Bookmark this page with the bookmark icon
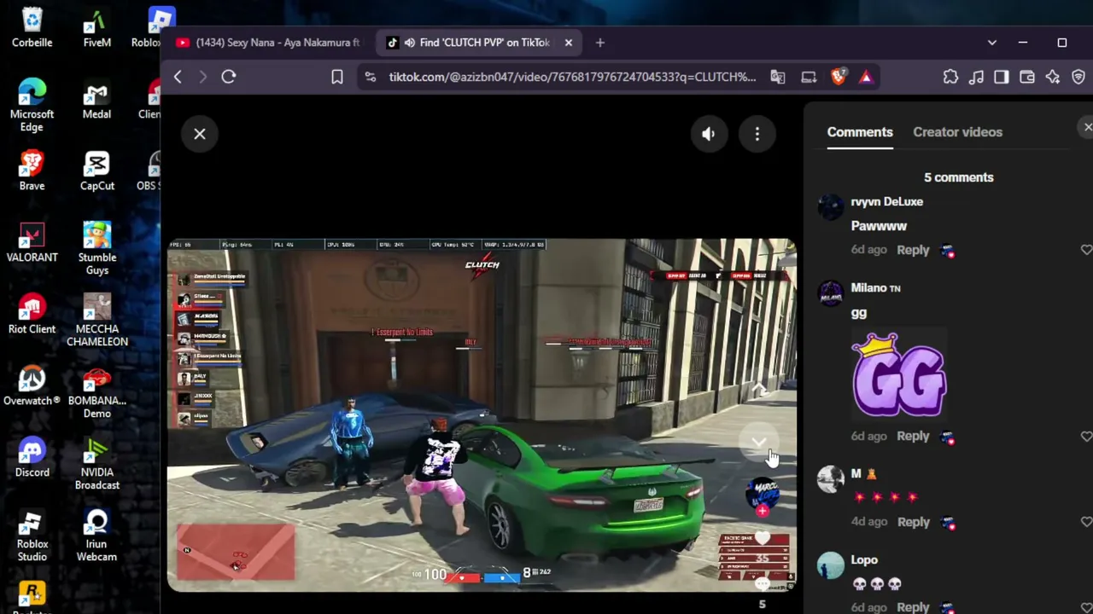This screenshot has height=614, width=1093. pos(337,77)
